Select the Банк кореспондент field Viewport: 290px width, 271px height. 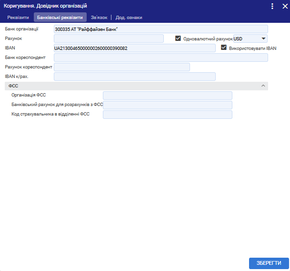pyautogui.click(x=161, y=58)
